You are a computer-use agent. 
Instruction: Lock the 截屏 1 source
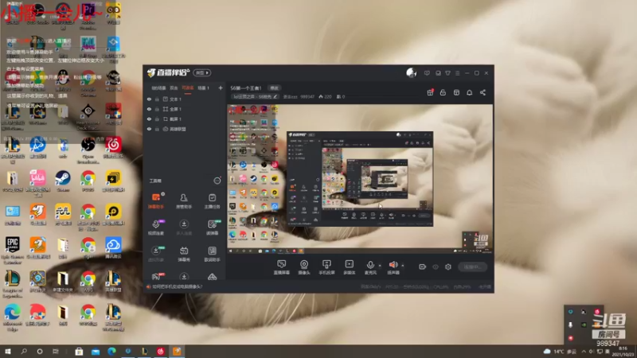(x=157, y=119)
